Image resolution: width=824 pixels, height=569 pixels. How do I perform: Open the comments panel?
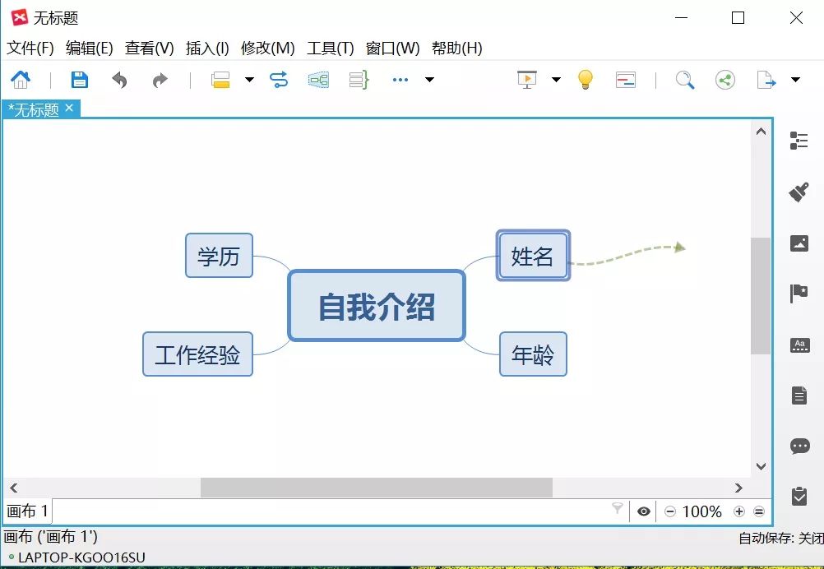800,446
